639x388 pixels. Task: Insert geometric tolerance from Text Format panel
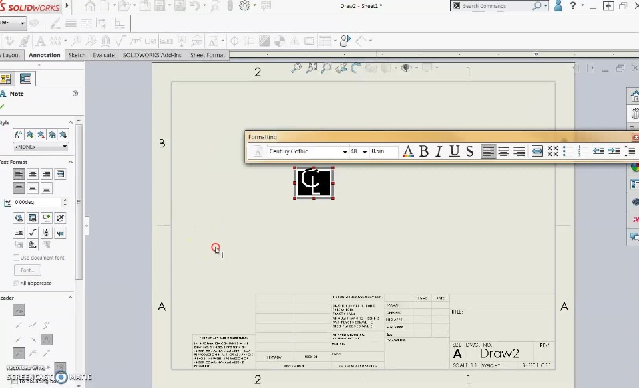[19, 233]
